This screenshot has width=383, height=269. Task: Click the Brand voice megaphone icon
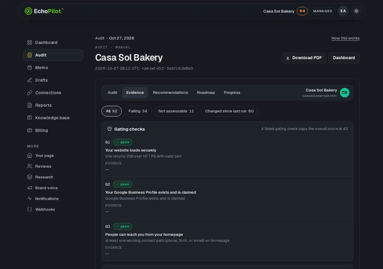point(30,188)
